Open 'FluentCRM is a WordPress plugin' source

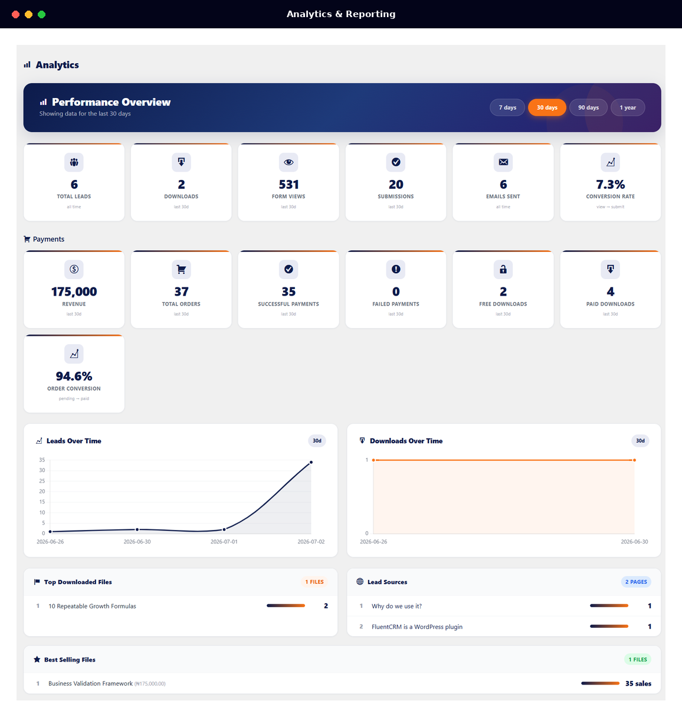click(504, 627)
